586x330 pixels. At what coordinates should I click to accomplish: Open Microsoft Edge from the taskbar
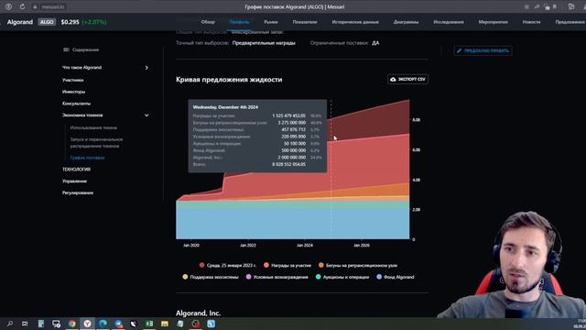[x=103, y=324]
